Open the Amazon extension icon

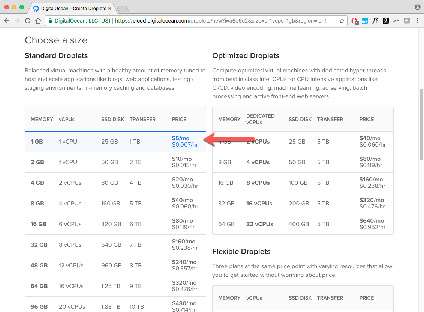tap(386, 21)
